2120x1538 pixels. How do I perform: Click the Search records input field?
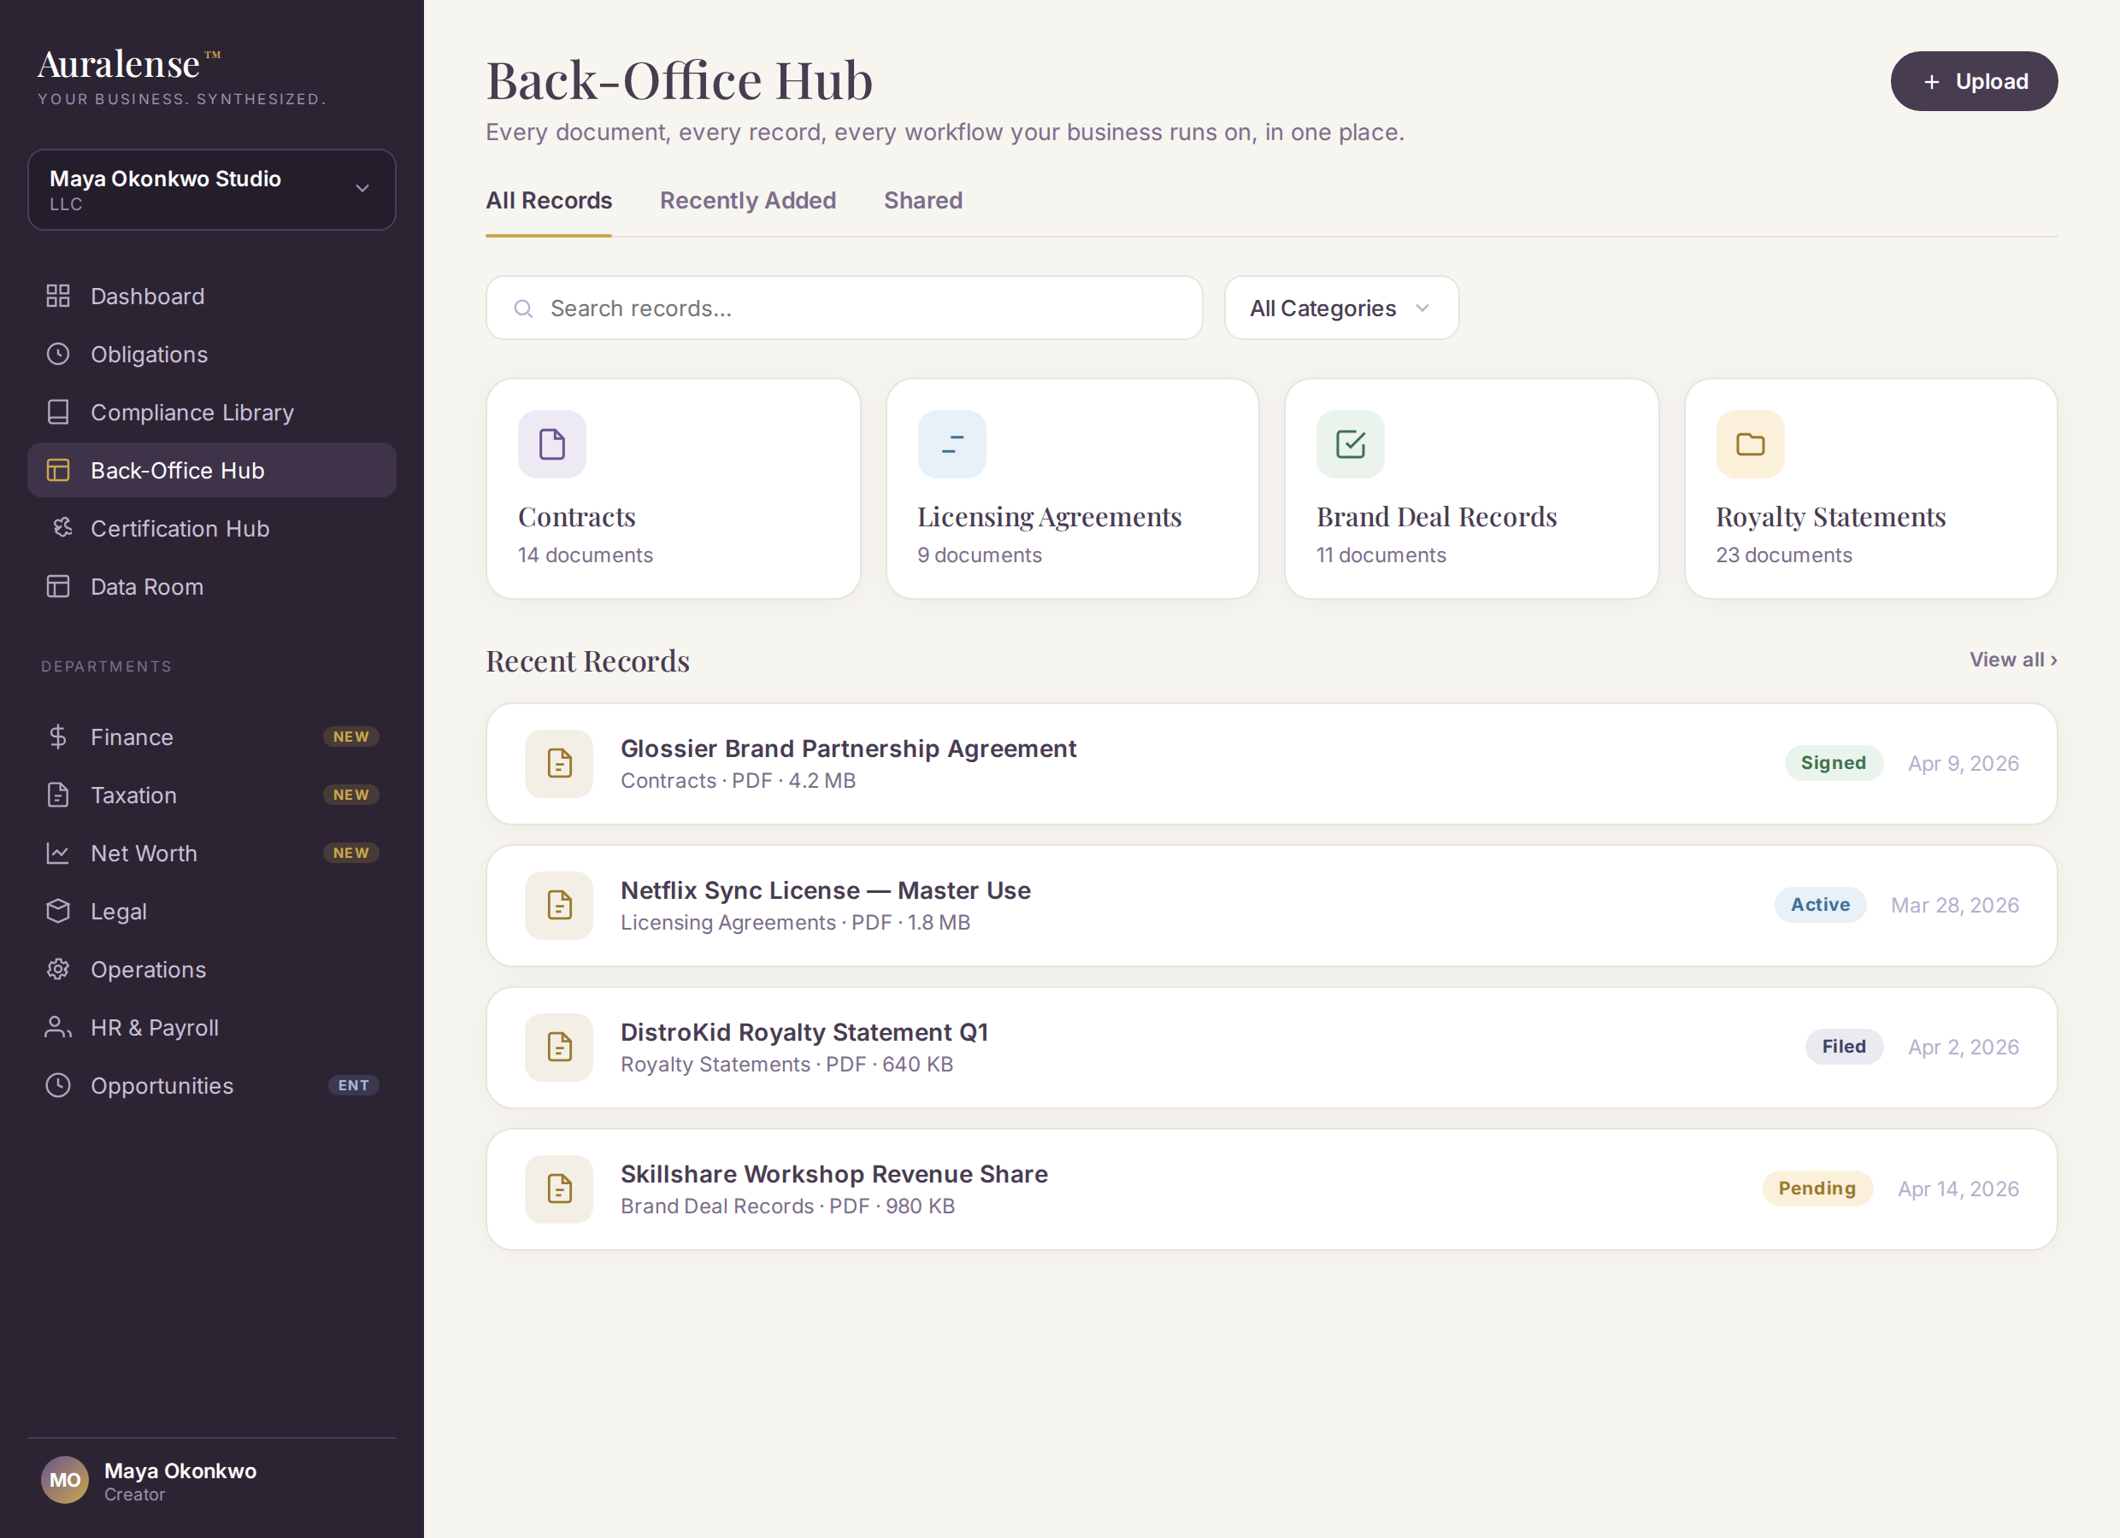coord(844,308)
